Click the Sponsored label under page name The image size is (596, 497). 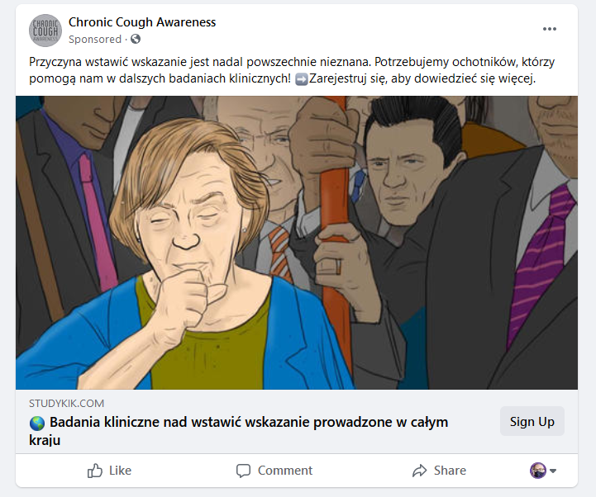(94, 39)
